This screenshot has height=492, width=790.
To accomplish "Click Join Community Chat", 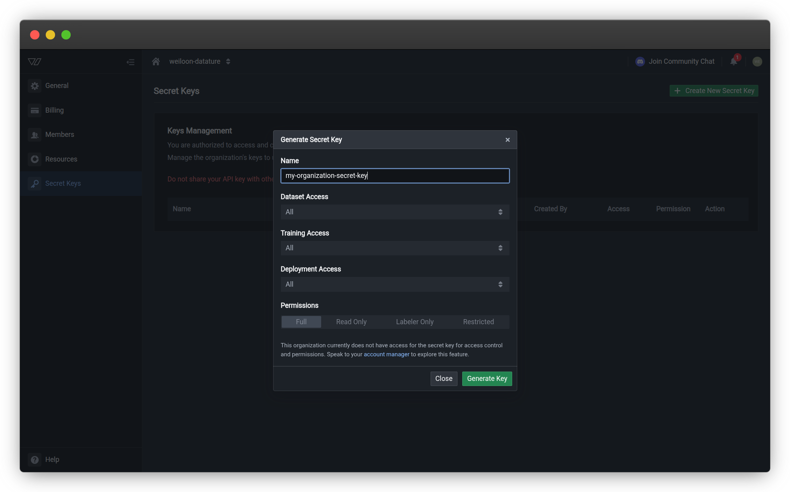I will click(x=681, y=61).
